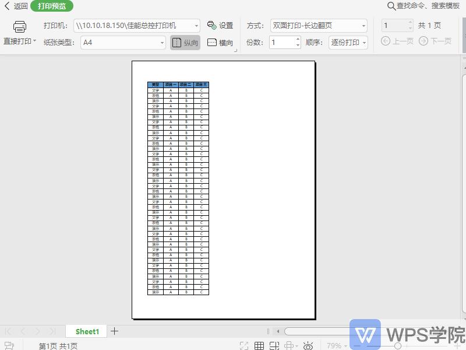Jump to last sheet navigation arrow
The width and height of the screenshot is (466, 350).
click(x=52, y=331)
